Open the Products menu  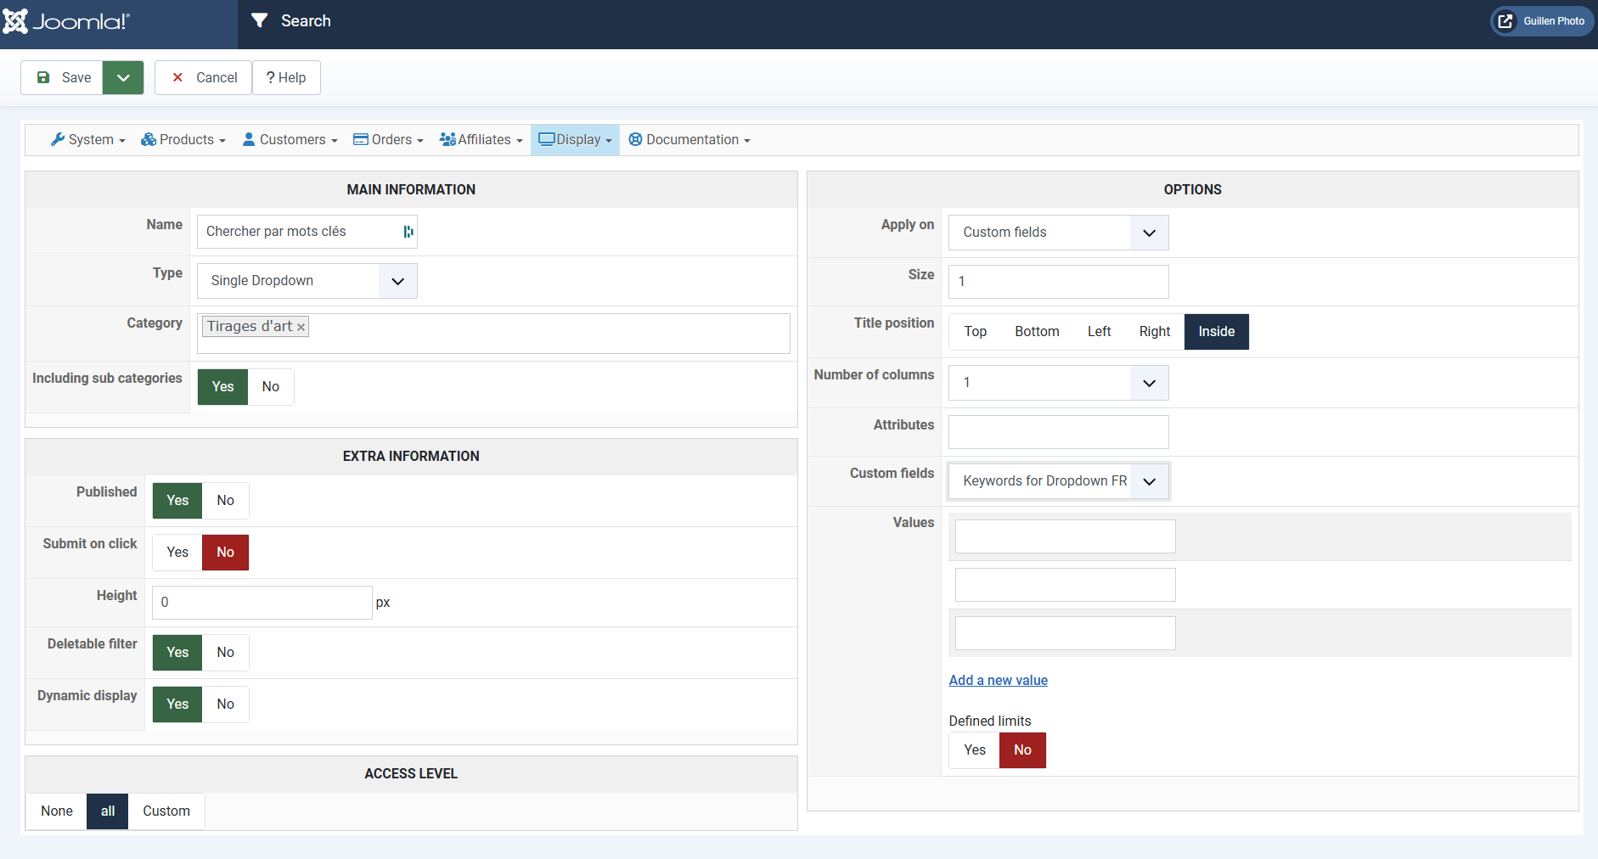(183, 140)
